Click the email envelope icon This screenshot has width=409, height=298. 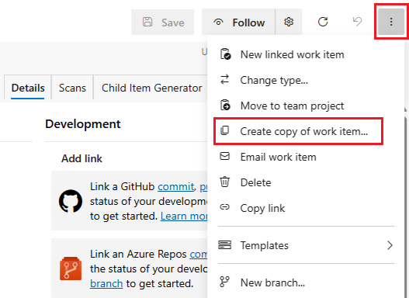tap(224, 156)
